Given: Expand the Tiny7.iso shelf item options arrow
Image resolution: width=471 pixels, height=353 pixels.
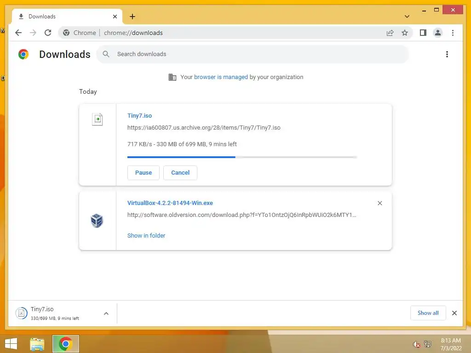Looking at the screenshot, I should [106, 313].
